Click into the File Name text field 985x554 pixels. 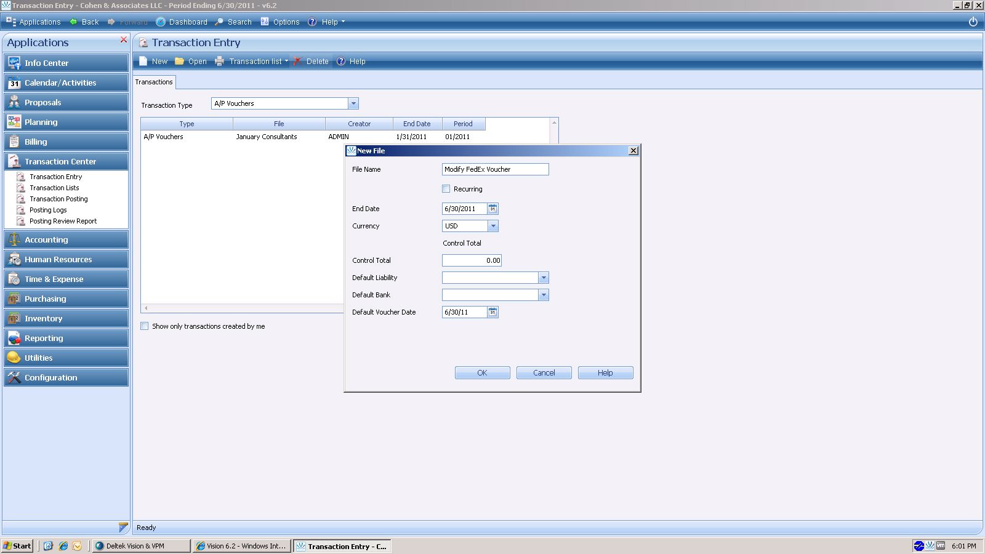pos(495,169)
